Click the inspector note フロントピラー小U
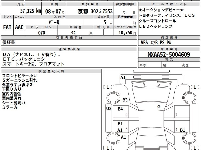The height and width of the screenshot is (150, 201). [x=19, y=76]
